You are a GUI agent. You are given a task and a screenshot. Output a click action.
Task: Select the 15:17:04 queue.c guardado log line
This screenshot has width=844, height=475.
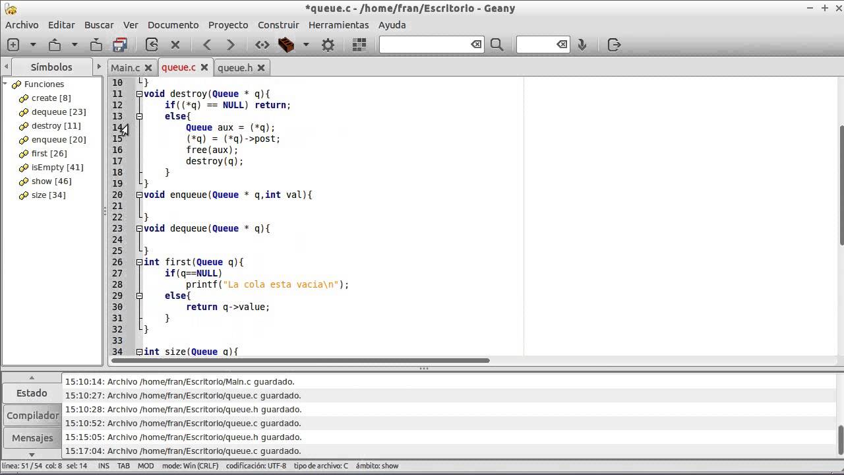point(450,451)
